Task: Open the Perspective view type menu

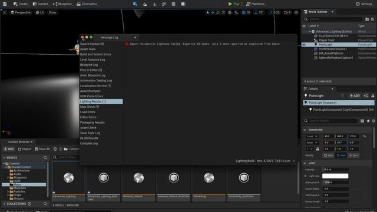Action: pyautogui.click(x=21, y=12)
